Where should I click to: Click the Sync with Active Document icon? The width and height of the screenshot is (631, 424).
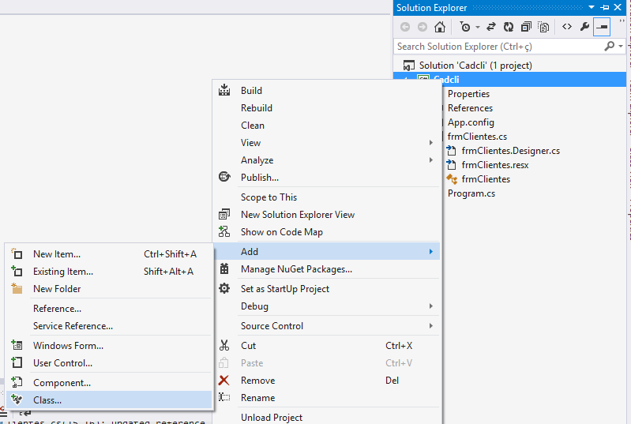(491, 27)
